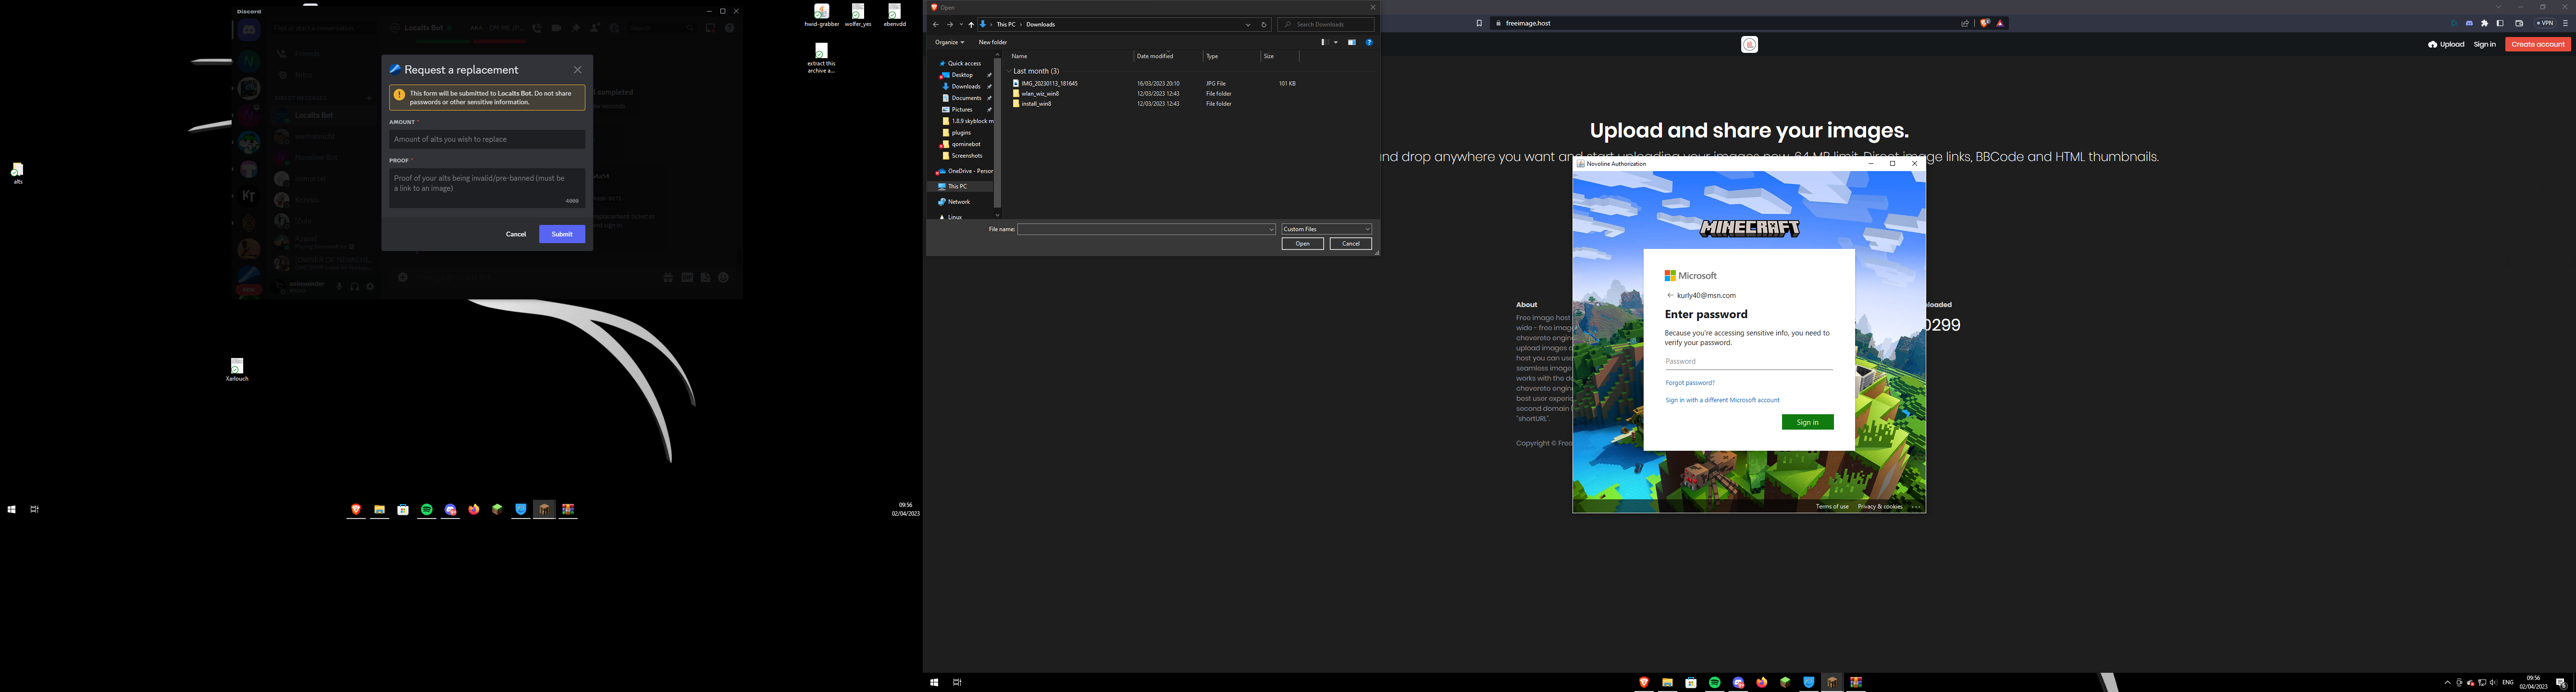2576x692 pixels.
Task: Open the Brave Wallet toolbar icon
Action: [2519, 23]
